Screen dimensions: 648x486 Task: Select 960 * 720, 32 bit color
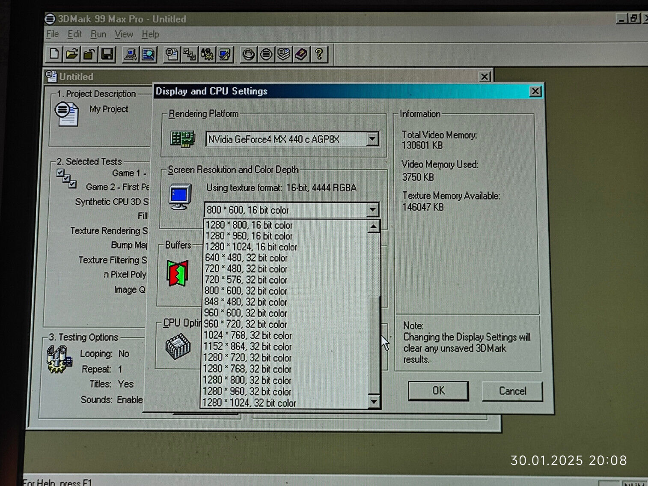pyautogui.click(x=285, y=325)
